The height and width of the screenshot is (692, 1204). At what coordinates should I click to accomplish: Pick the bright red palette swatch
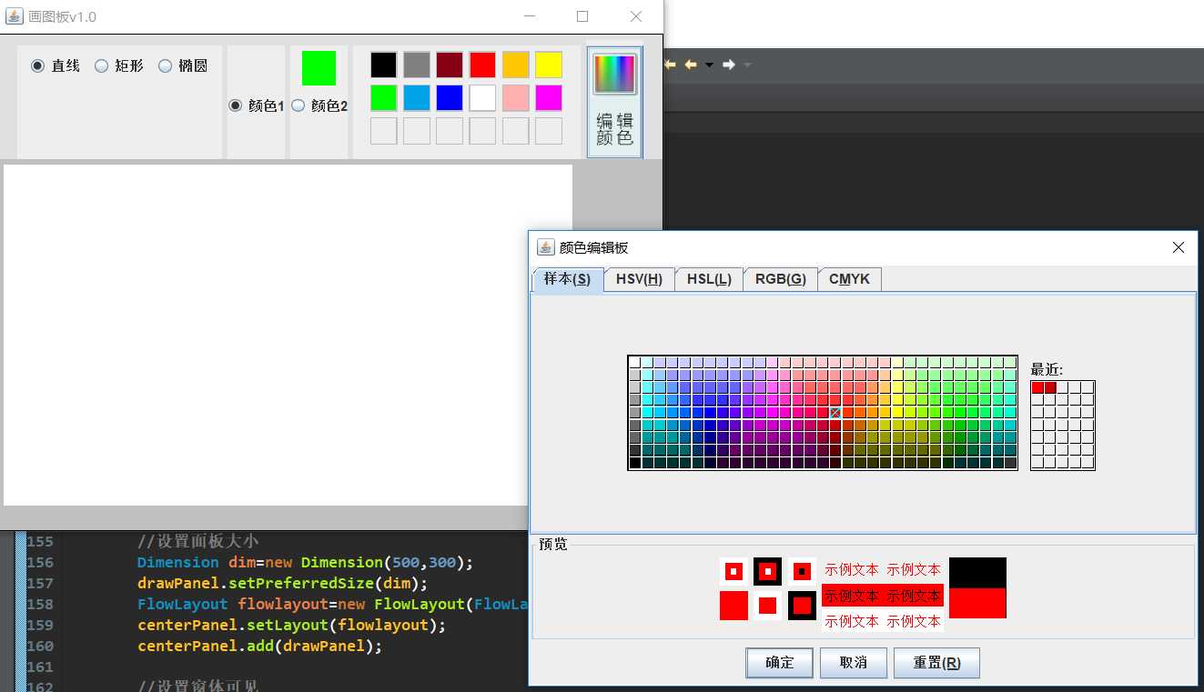coord(482,65)
